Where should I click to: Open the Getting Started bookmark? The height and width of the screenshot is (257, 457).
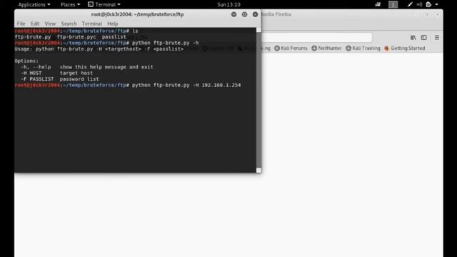click(405, 49)
